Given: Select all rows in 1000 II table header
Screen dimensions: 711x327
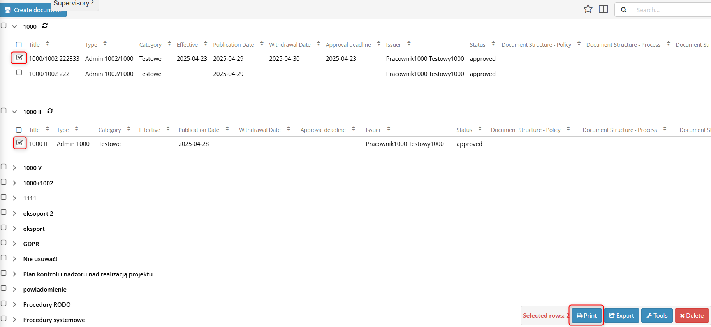Looking at the screenshot, I should [x=19, y=130].
